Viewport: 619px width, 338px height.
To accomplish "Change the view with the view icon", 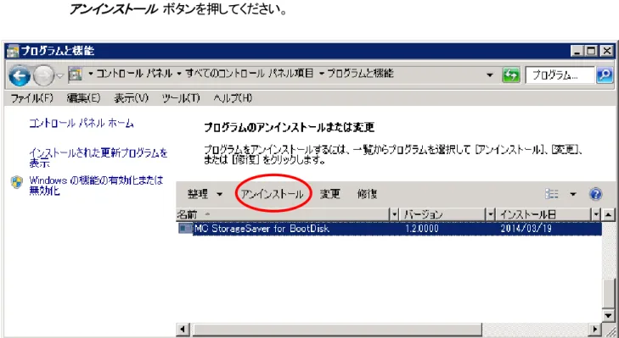I will [551, 194].
